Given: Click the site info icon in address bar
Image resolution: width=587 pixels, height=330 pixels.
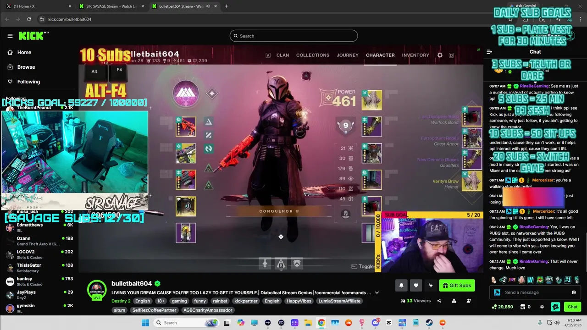Looking at the screenshot, I should click(x=42, y=19).
